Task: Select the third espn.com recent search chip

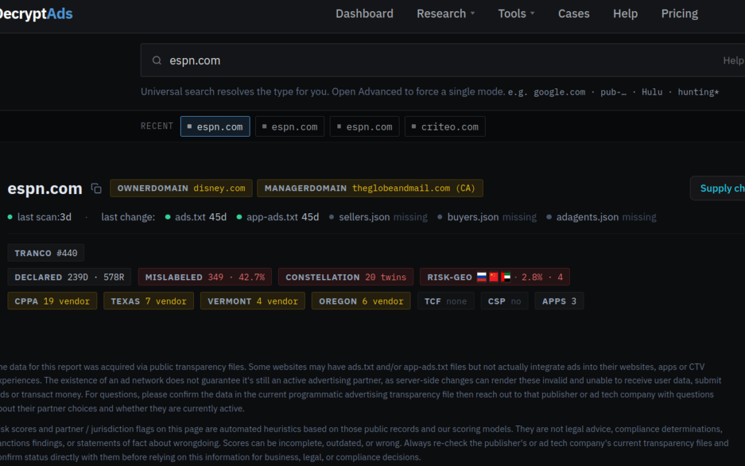Action: click(x=364, y=126)
